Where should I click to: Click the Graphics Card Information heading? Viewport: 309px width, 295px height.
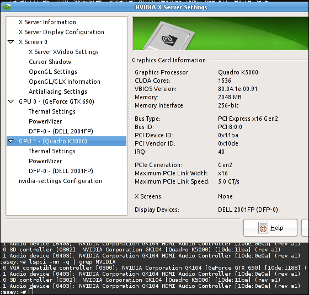click(169, 60)
